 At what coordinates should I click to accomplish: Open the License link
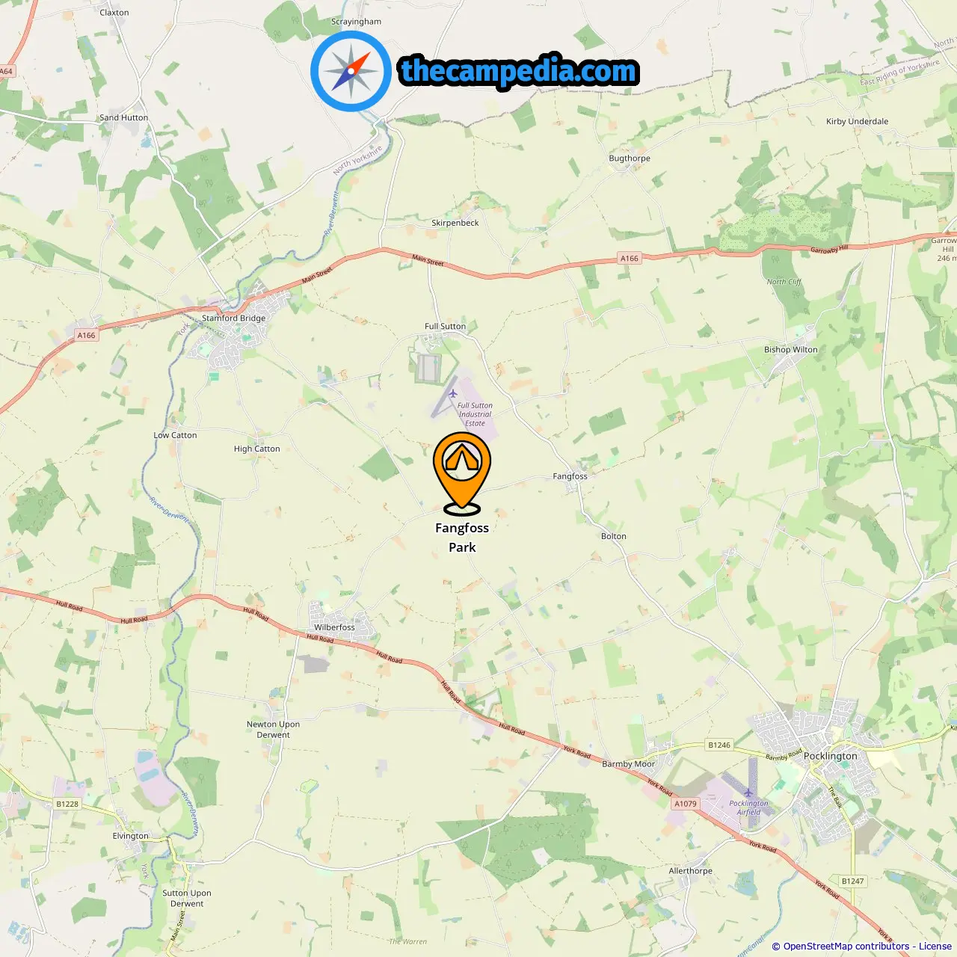[935, 946]
